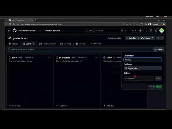The image size is (172, 129).
Task: Open Board tab options dropdown arrow
Action: click(34, 44)
